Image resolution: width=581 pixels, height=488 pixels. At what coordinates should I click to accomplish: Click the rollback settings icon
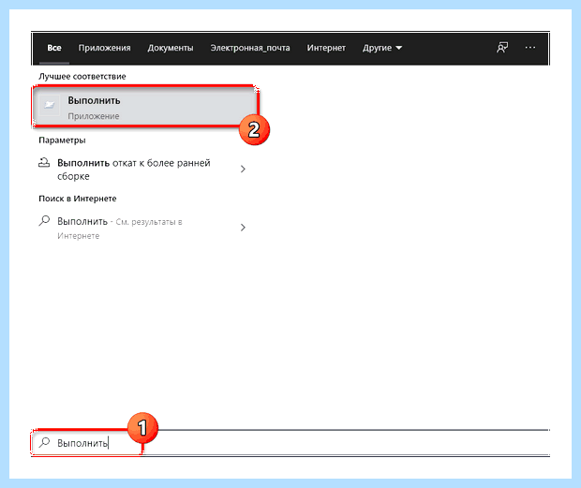point(44,163)
